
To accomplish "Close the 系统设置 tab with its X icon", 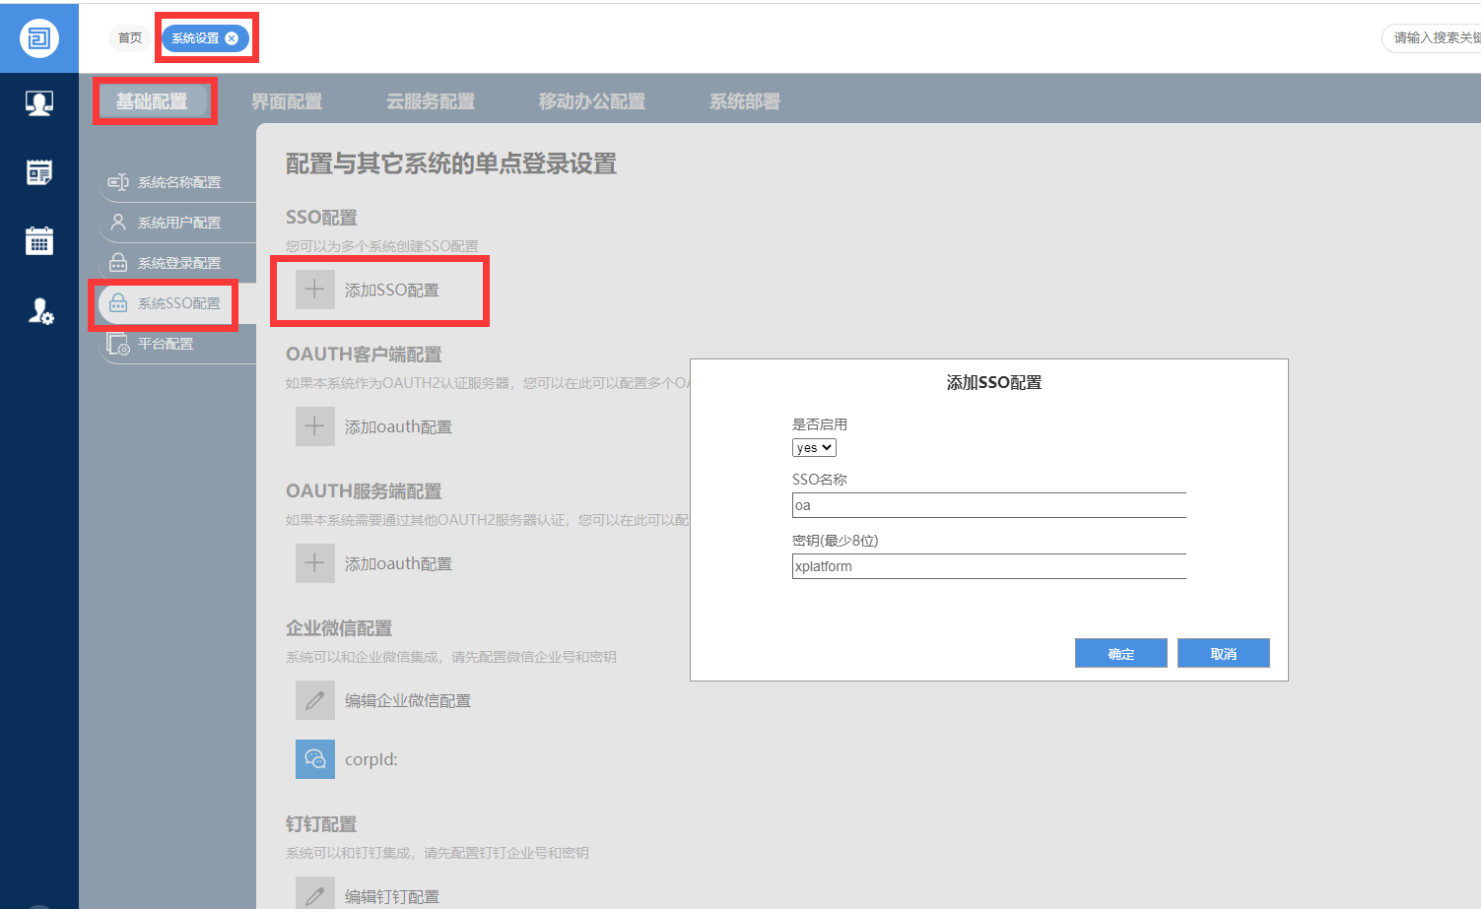I will (232, 38).
